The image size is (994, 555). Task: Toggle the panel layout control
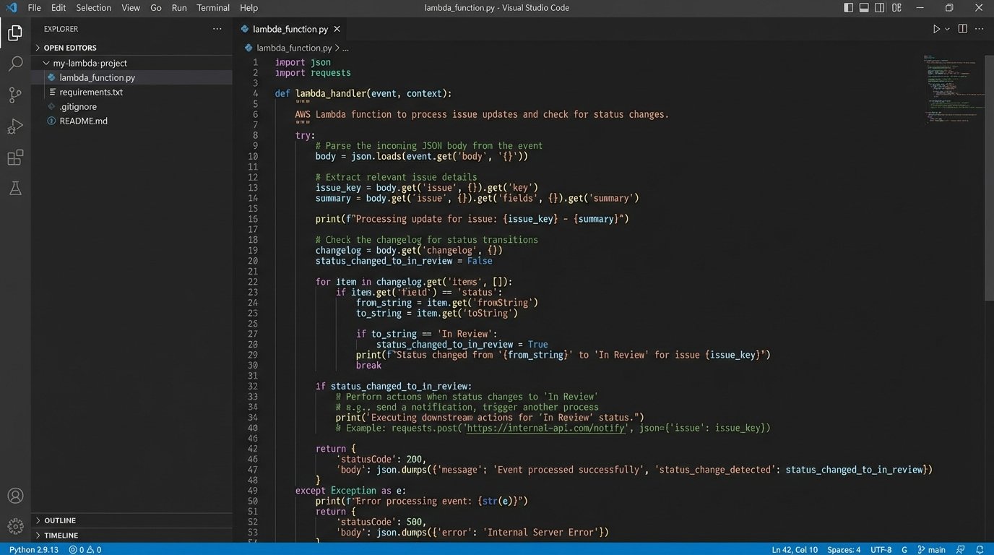863,7
